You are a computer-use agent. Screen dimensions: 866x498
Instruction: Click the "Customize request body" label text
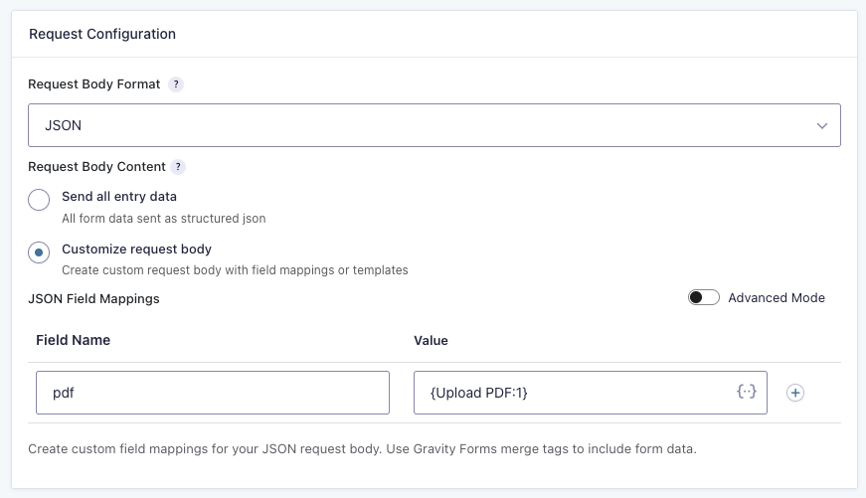[x=136, y=249]
